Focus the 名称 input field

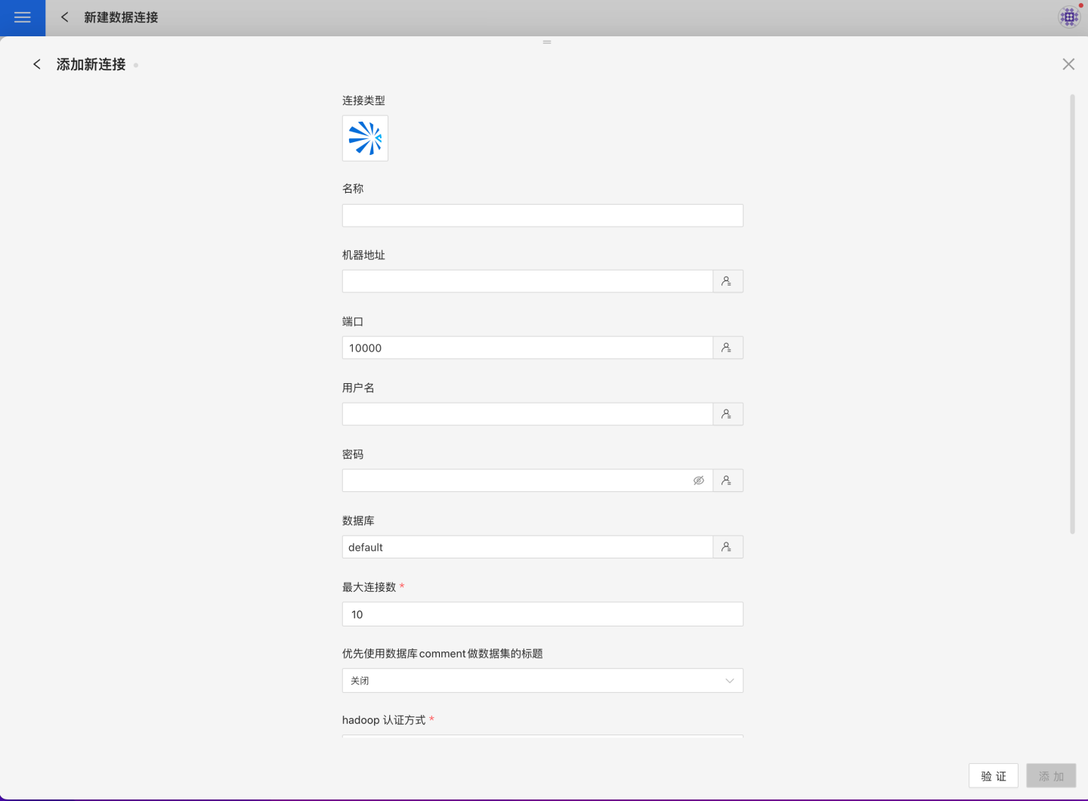coord(542,215)
